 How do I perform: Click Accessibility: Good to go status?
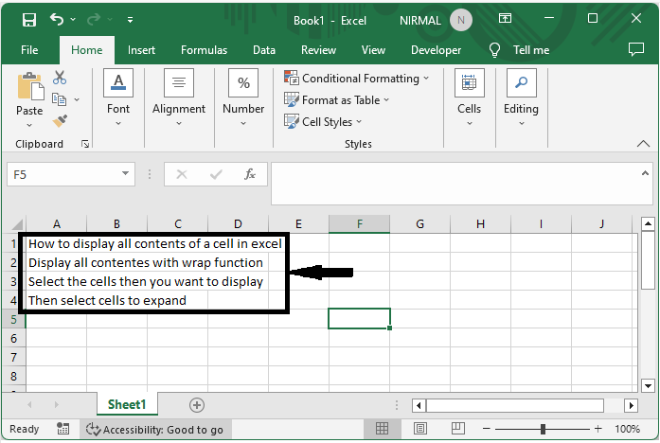point(156,430)
